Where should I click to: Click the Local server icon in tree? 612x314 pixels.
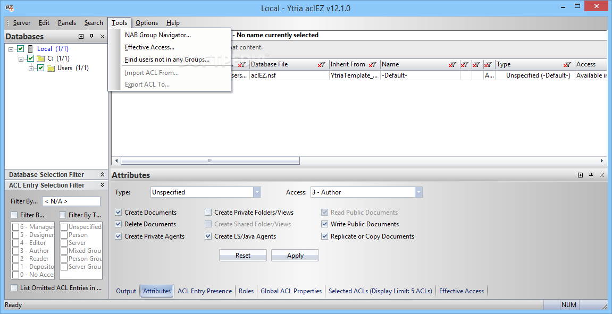30,49
